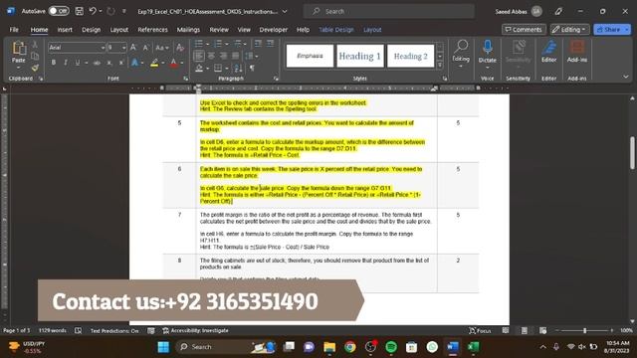The height and width of the screenshot is (358, 637).
Task: Apply the Heading 1 style
Action: [360, 56]
